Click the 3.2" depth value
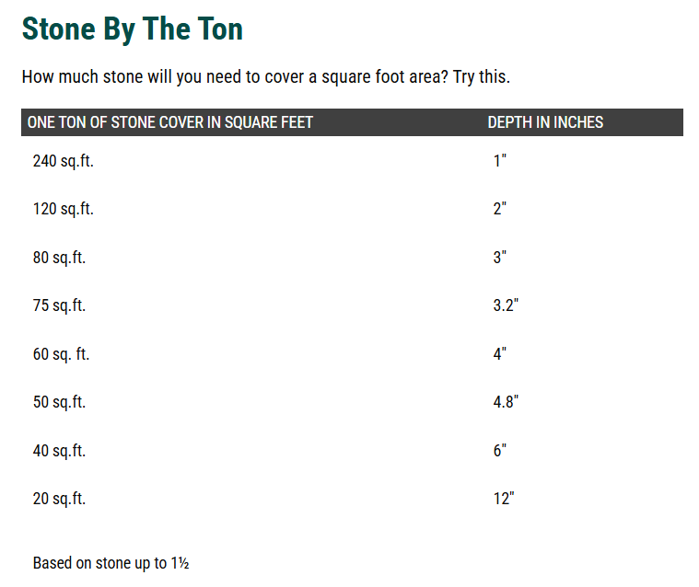The image size is (699, 587). [x=506, y=305]
